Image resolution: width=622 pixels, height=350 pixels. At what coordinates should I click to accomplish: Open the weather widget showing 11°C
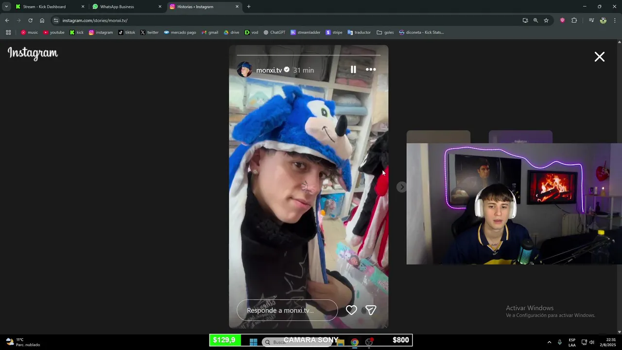23,342
